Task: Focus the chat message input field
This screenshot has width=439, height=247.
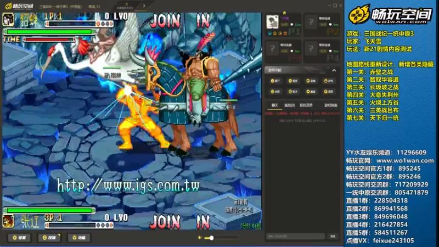Action: (x=295, y=237)
